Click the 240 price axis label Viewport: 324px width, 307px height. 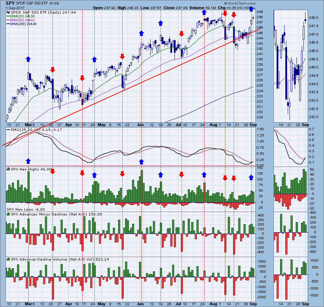[260, 59]
